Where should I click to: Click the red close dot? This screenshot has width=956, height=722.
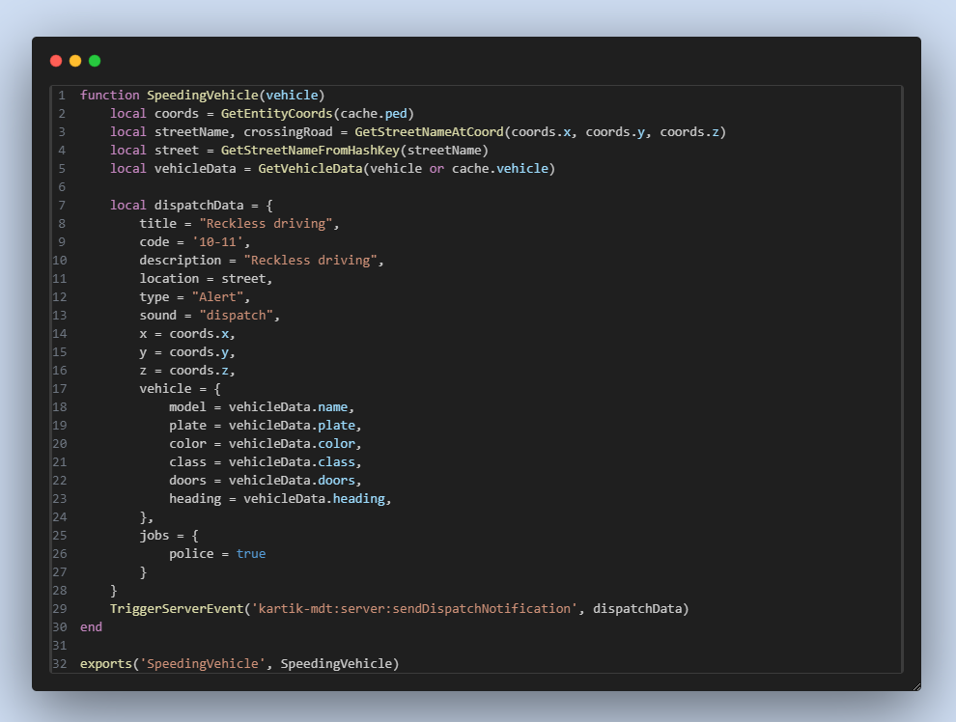(x=56, y=61)
